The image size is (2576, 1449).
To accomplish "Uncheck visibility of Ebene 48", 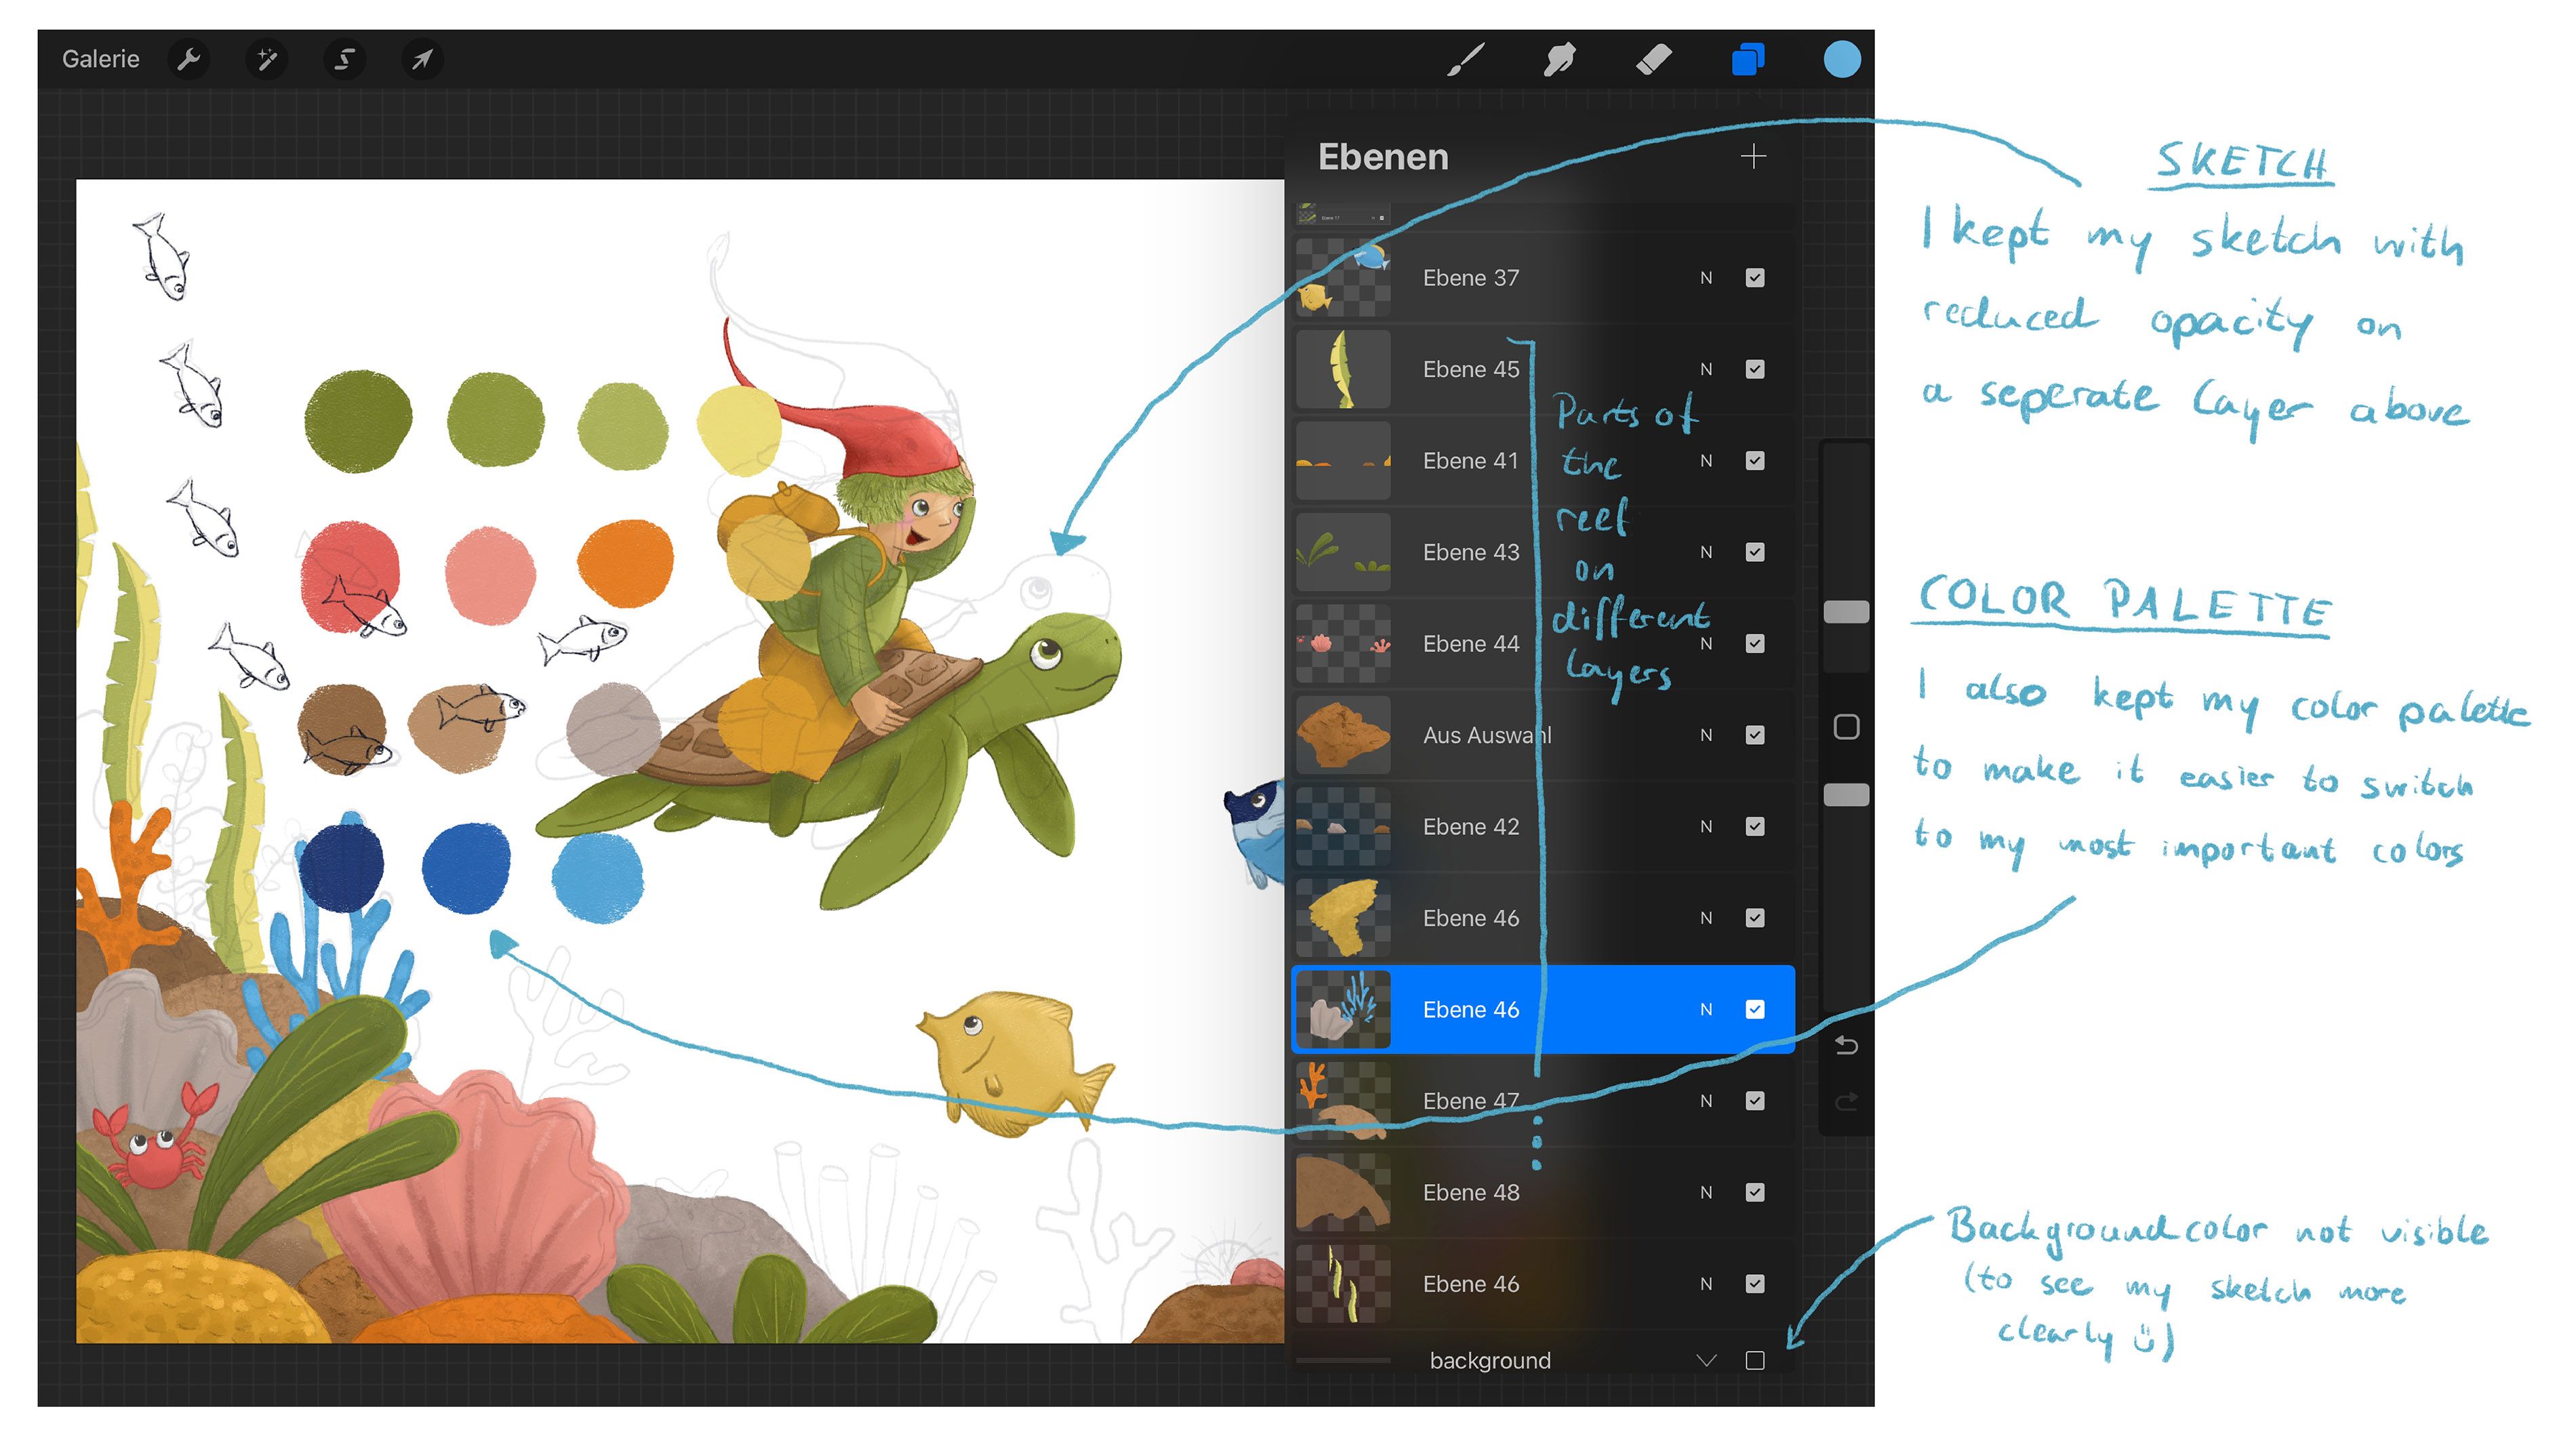I will click(x=1755, y=1192).
